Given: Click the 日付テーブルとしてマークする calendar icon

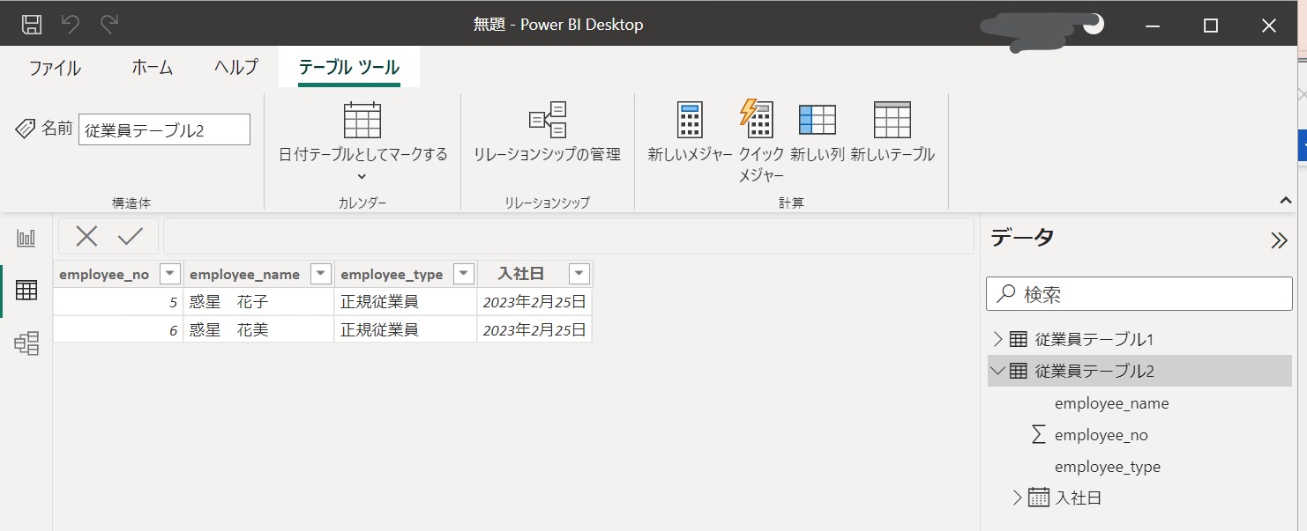Looking at the screenshot, I should [x=362, y=120].
